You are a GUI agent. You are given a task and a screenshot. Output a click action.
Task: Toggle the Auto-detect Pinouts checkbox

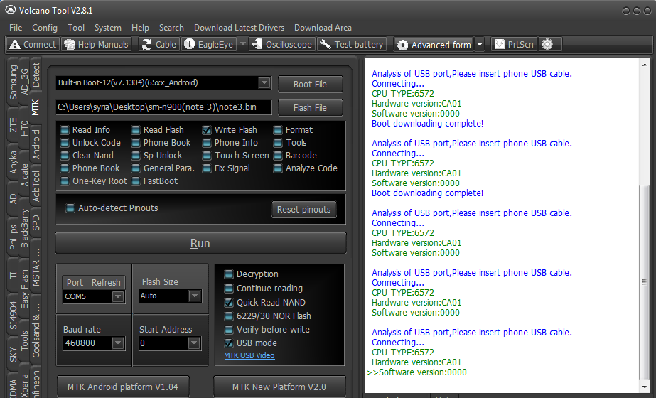[70, 208]
